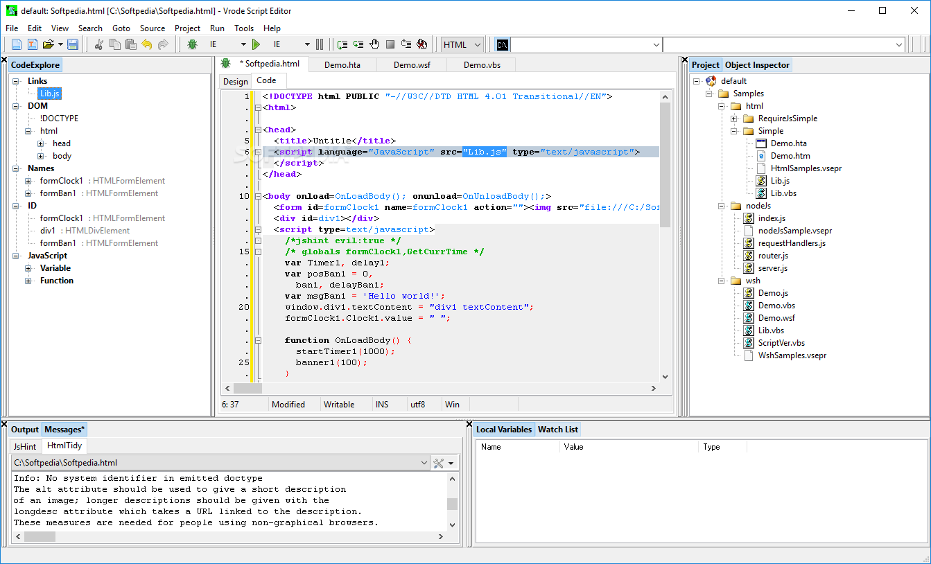The height and width of the screenshot is (564, 931).
Task: Open the Tools menu
Action: click(244, 28)
